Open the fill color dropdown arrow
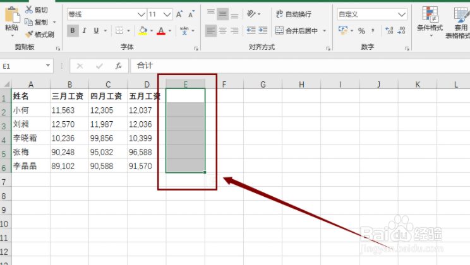 pos(152,30)
